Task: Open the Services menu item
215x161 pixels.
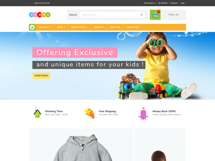Action: pos(99,27)
